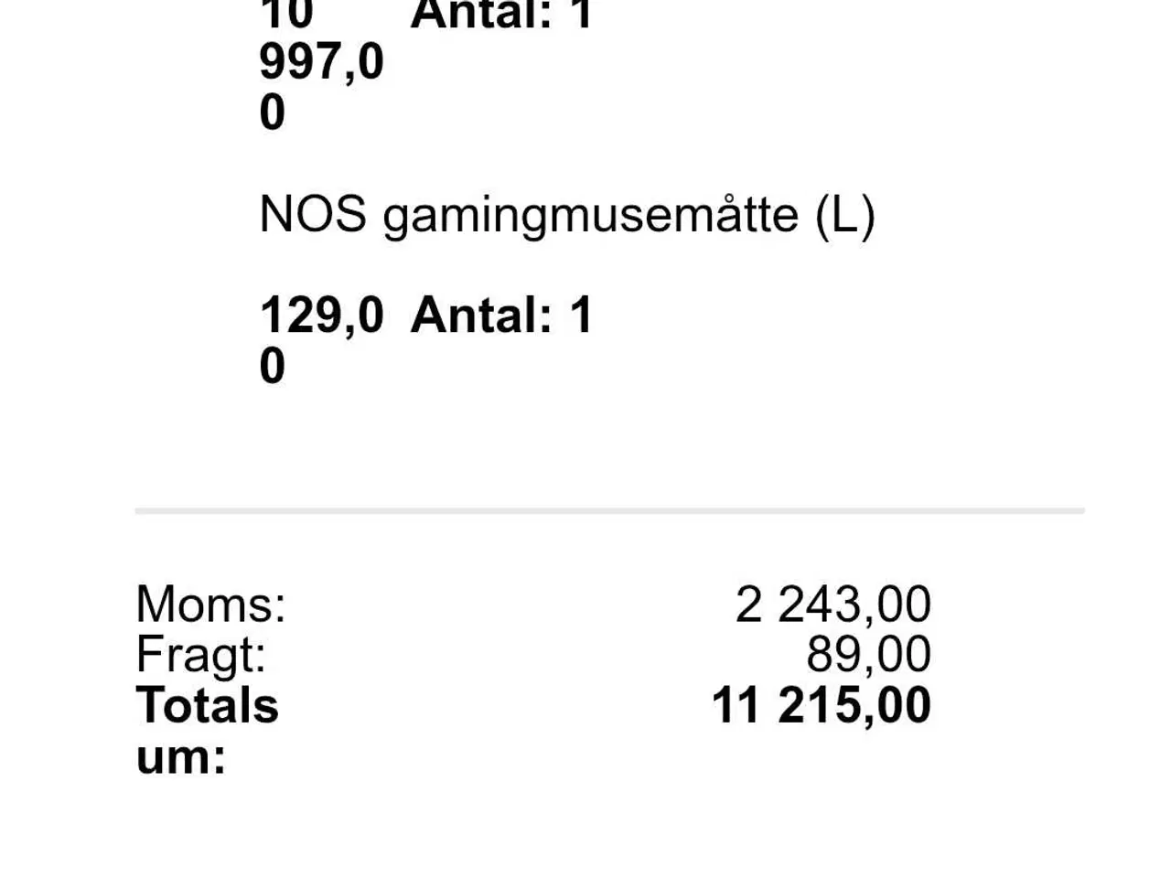
Task: Click the cut-off 10 at the top
Action: coord(286,15)
